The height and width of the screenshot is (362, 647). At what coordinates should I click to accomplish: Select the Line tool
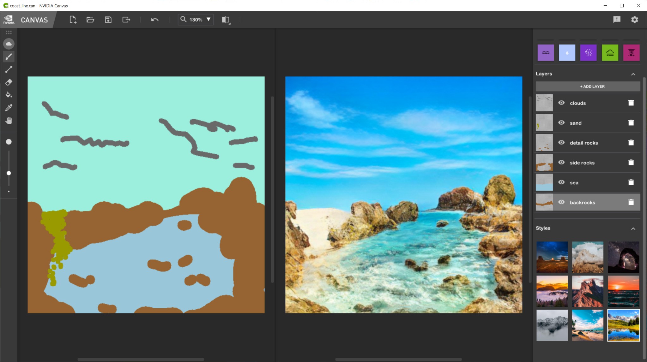click(9, 69)
